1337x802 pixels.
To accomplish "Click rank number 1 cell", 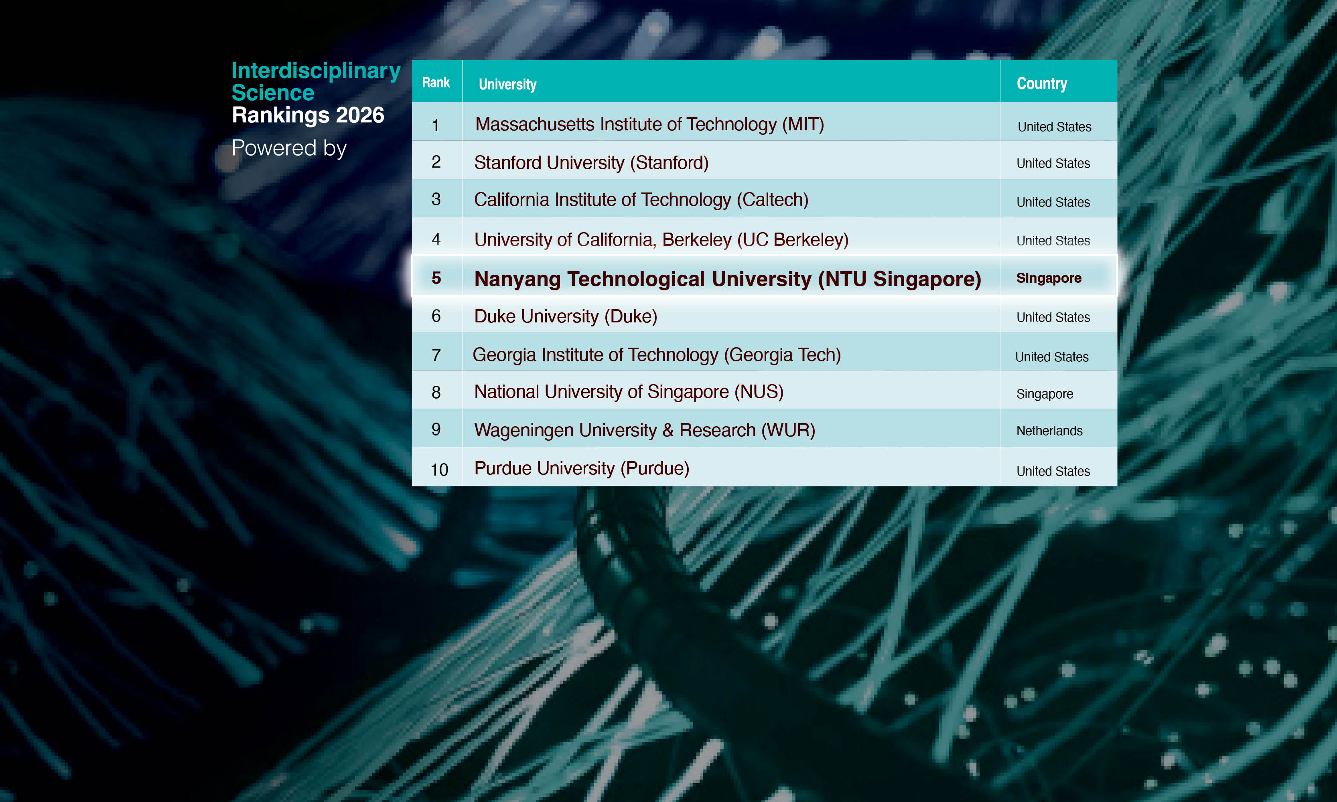I will tap(435, 126).
